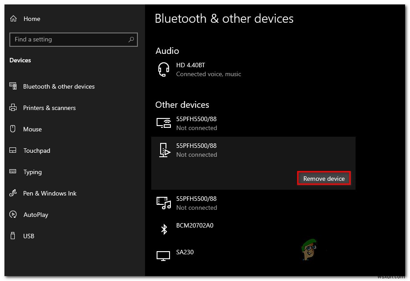Viewport: 410px width, 281px height.
Task: Select the Devices sidebar heading
Action: [20, 60]
